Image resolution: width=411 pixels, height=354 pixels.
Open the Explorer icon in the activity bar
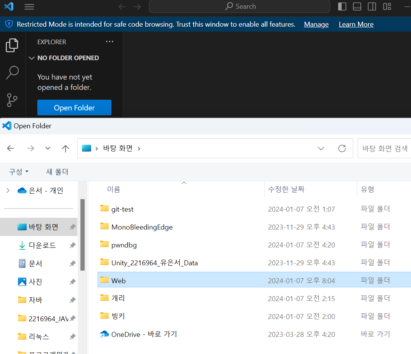pyautogui.click(x=12, y=45)
